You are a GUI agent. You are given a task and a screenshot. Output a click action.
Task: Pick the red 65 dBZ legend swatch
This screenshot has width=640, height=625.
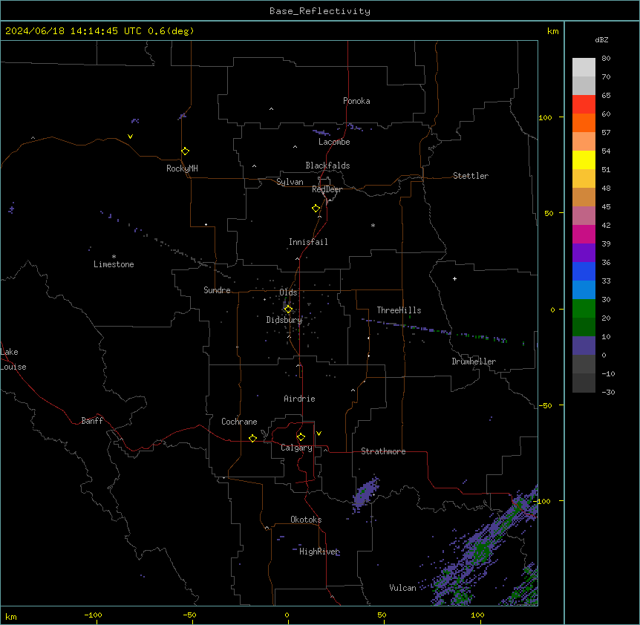click(x=584, y=104)
